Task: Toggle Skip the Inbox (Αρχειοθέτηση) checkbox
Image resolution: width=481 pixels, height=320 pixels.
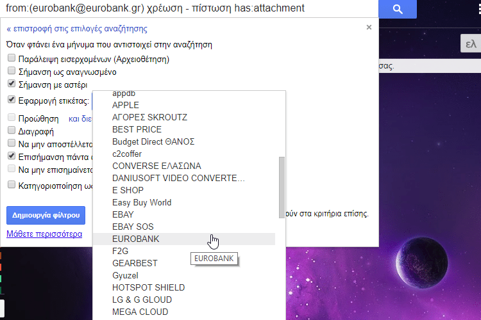Action: (x=12, y=58)
